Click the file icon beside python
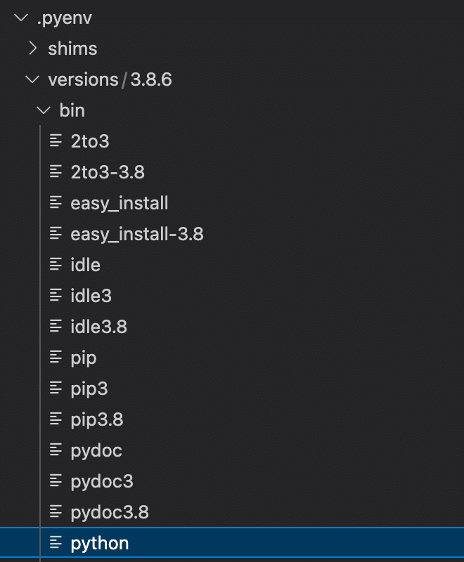The image size is (464, 562). click(x=56, y=542)
